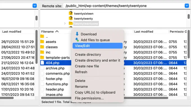Expand the twentytwentyone tree node
Screen dimensions: 191x107
coord(65,24)
